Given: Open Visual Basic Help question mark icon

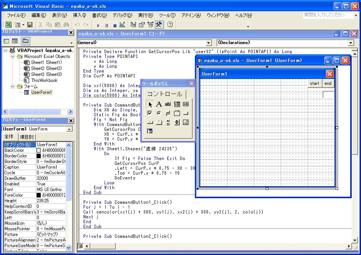Looking at the screenshot, I should 170,24.
